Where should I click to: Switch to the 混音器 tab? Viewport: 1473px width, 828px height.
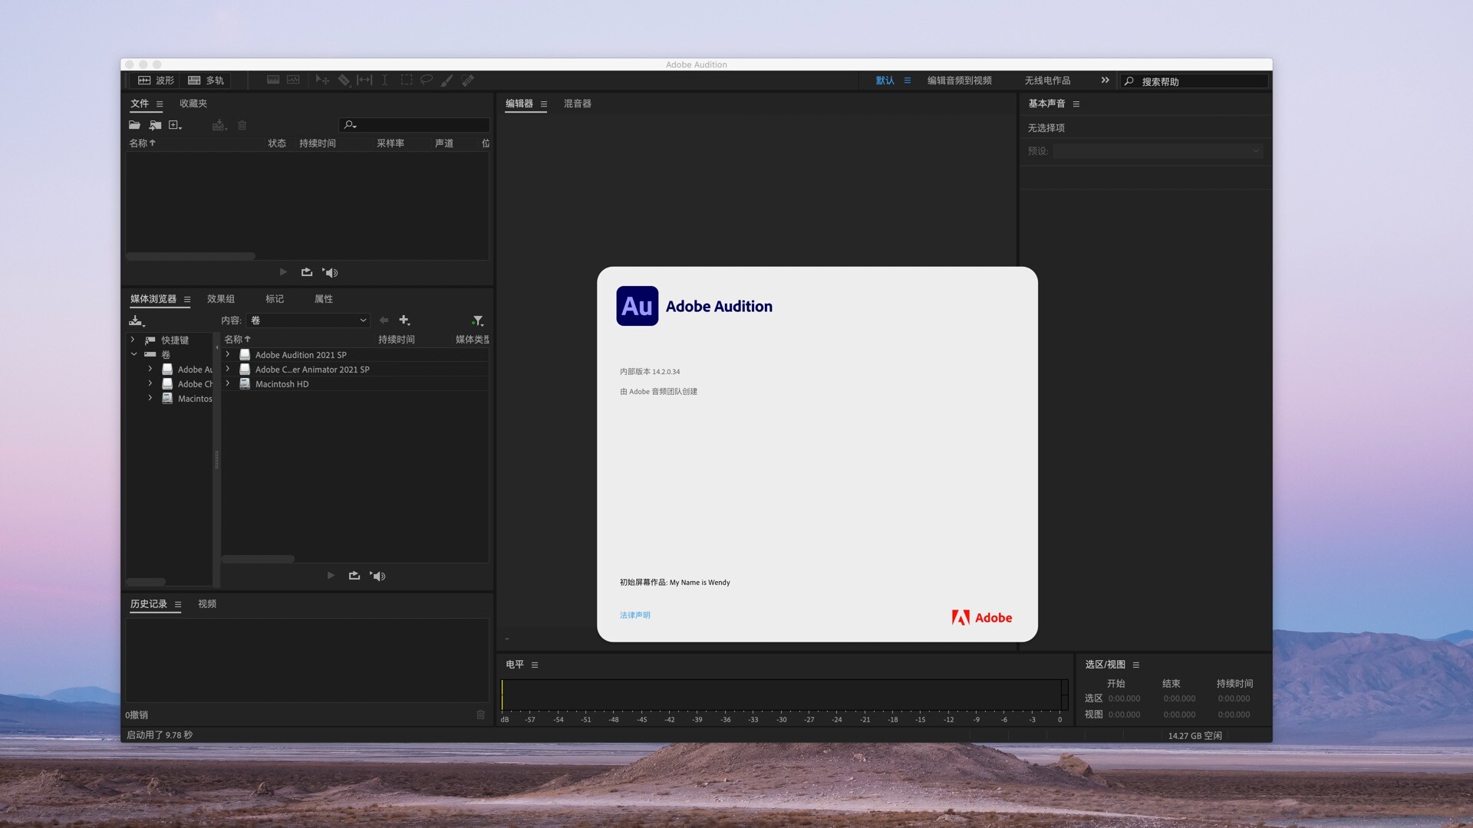coord(578,103)
